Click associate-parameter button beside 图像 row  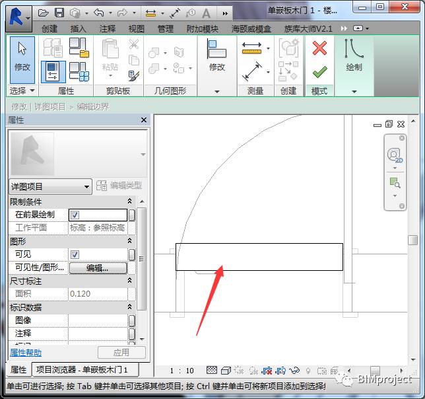(x=131, y=321)
